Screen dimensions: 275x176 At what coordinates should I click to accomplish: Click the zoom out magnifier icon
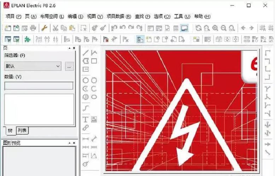224,28
